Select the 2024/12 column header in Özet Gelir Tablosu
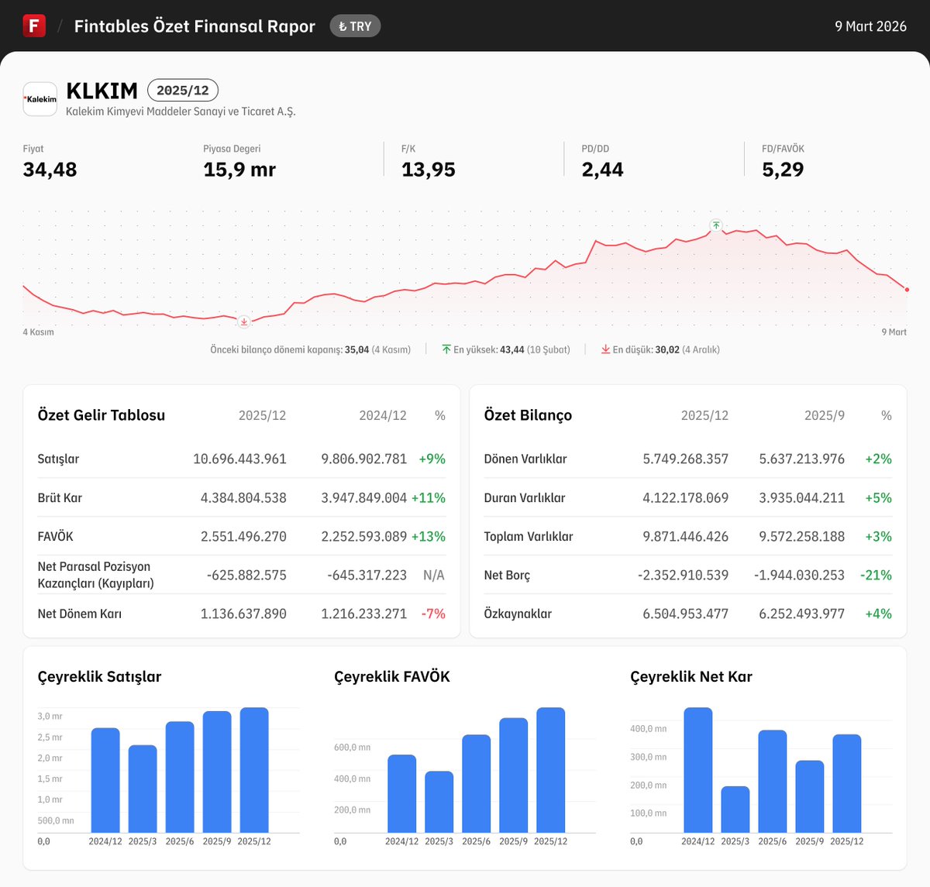The image size is (930, 887). click(x=383, y=415)
